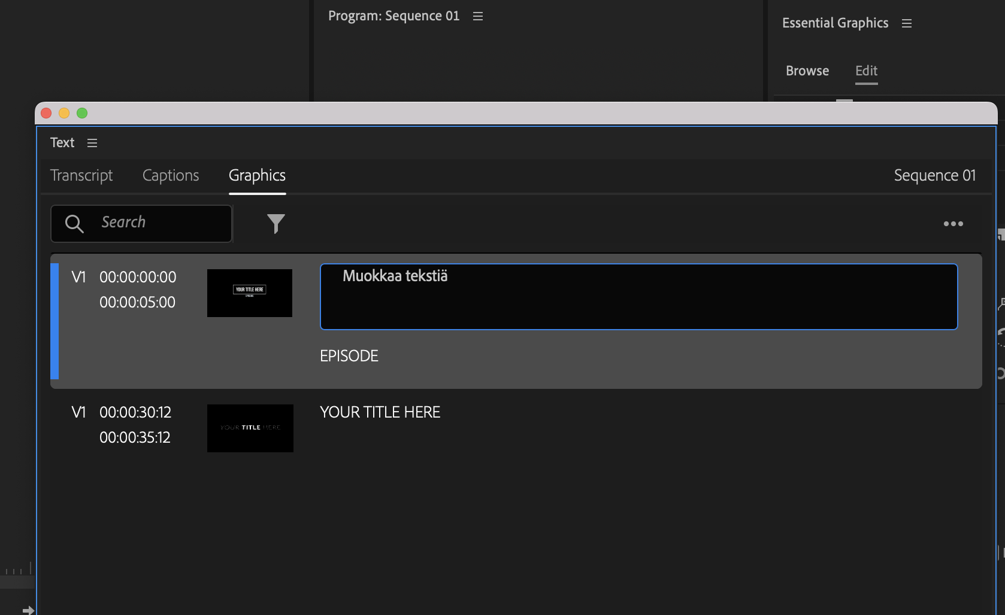Maximize the Text window with the green button
The width and height of the screenshot is (1005, 615).
[x=82, y=113]
